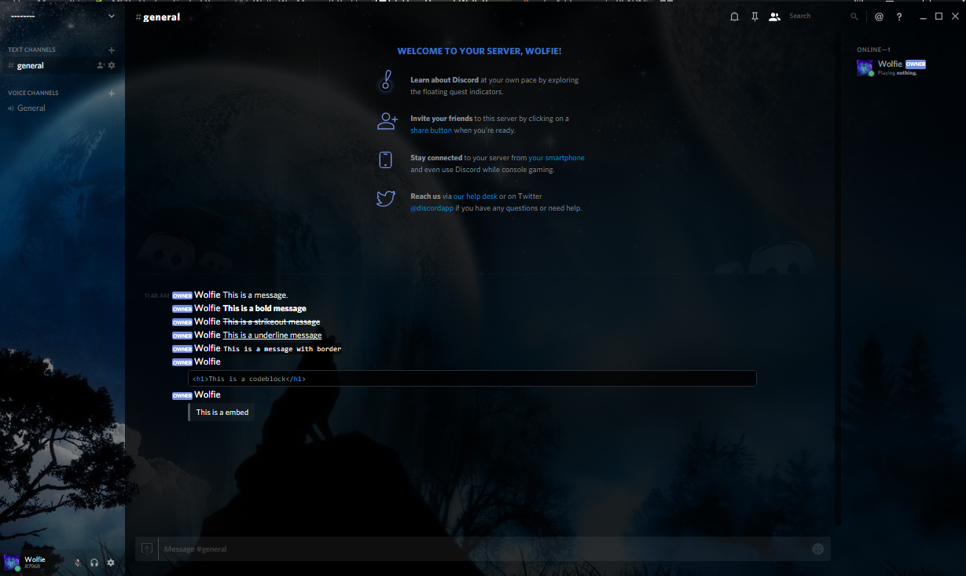Click Wolfie username in bottom user panel
Screen dimensions: 966x576
point(35,559)
